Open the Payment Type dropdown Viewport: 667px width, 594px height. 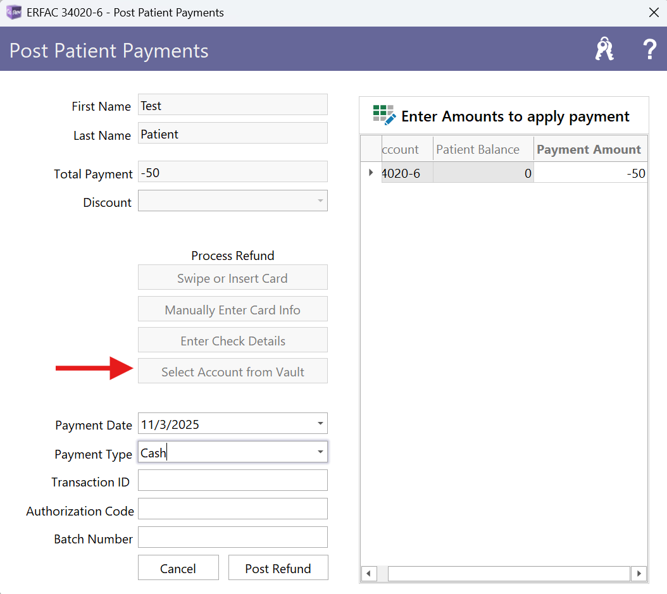[320, 452]
